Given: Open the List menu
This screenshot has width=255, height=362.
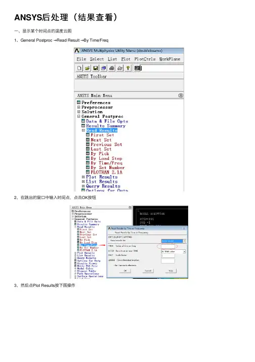Looking at the screenshot, I should click(112, 59).
